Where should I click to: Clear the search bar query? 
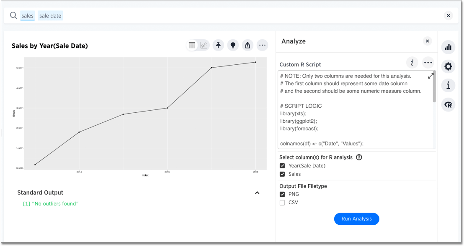click(x=448, y=15)
